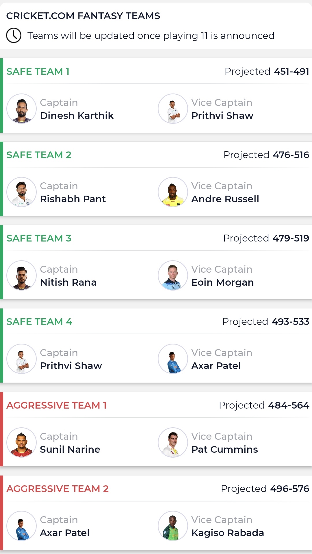This screenshot has height=554, width=312.
Task: Open AGGRESSIVE TEAM 1 heading
Action: click(x=57, y=405)
